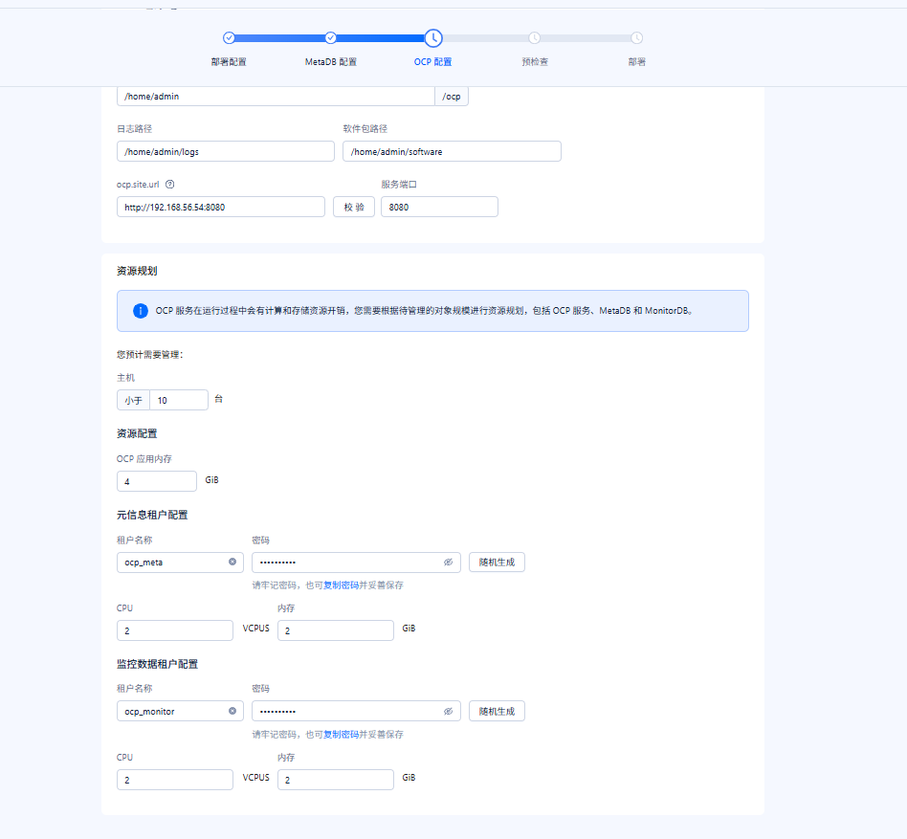Viewport: 907px width, 839px height.
Task: Show the monitor tenant password
Action: coord(449,711)
